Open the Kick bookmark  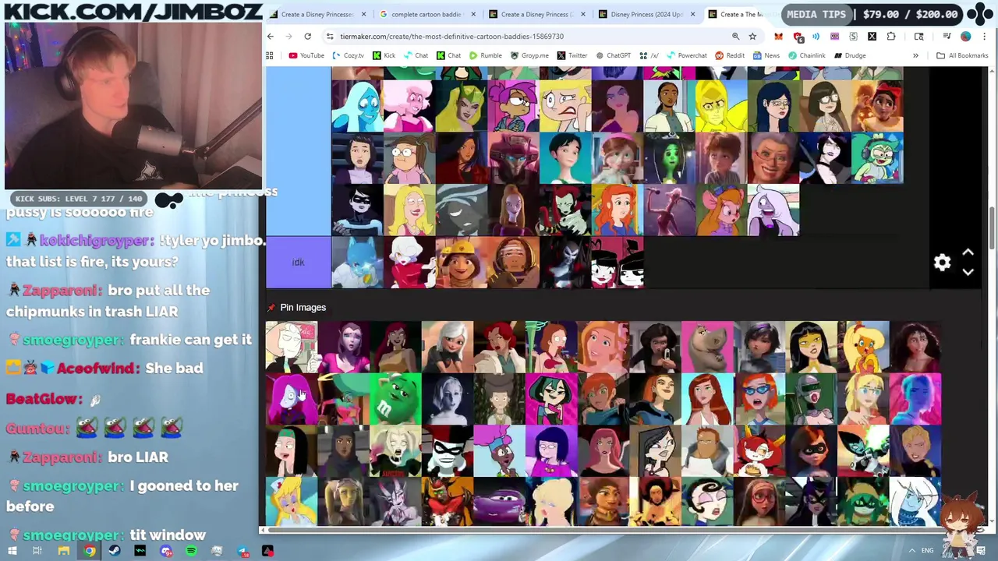point(384,55)
